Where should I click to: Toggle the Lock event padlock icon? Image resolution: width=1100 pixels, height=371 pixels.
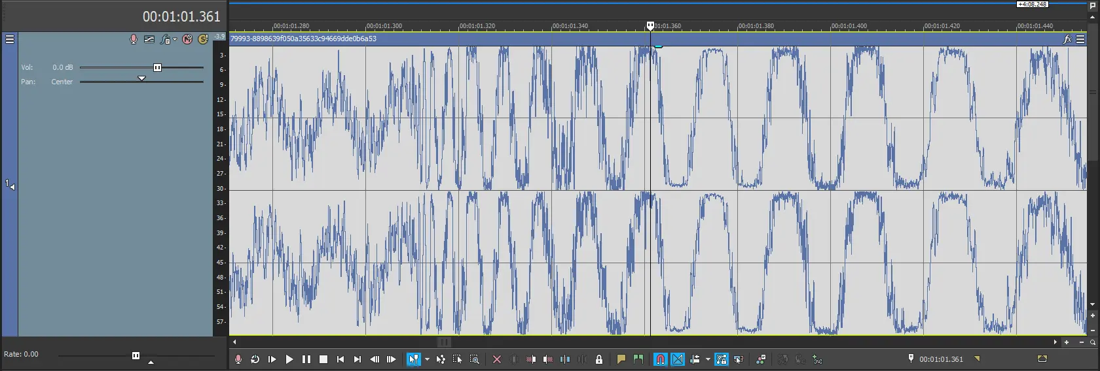tap(599, 359)
